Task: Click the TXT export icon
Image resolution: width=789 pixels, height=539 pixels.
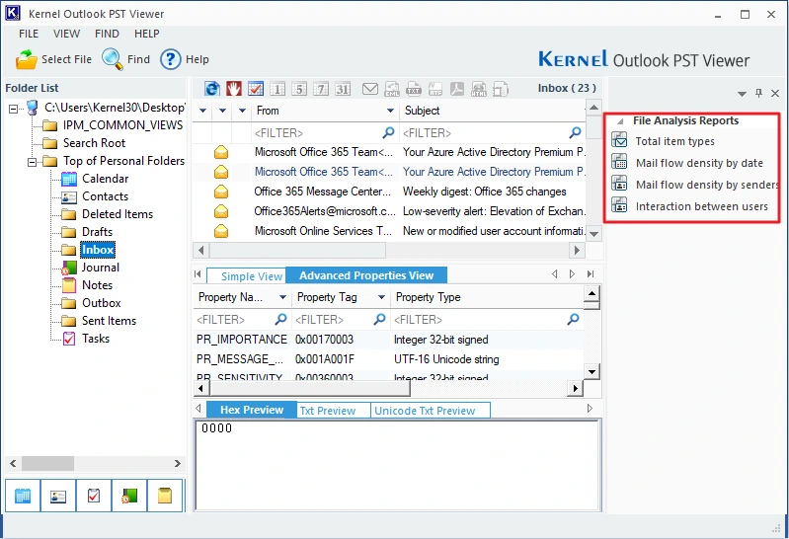Action: coord(414,89)
